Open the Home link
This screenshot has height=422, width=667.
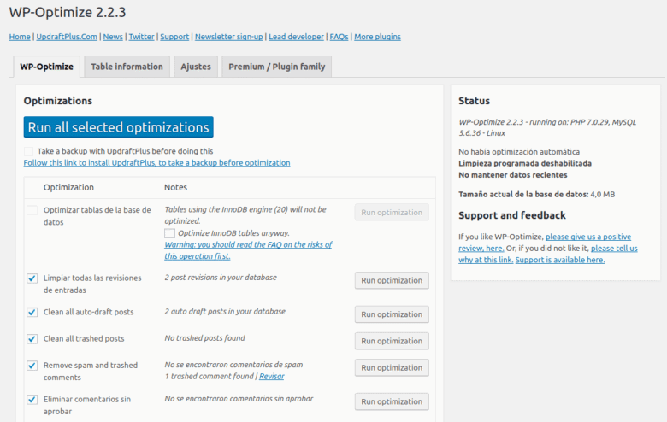tap(20, 37)
